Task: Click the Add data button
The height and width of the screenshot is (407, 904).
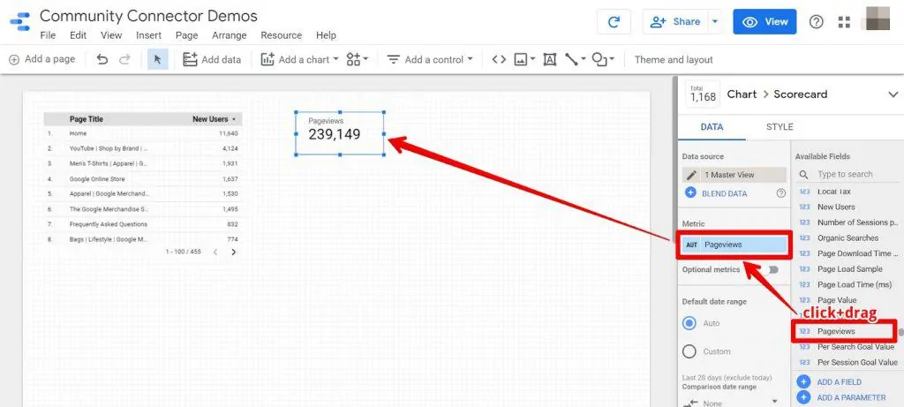Action: (x=212, y=59)
